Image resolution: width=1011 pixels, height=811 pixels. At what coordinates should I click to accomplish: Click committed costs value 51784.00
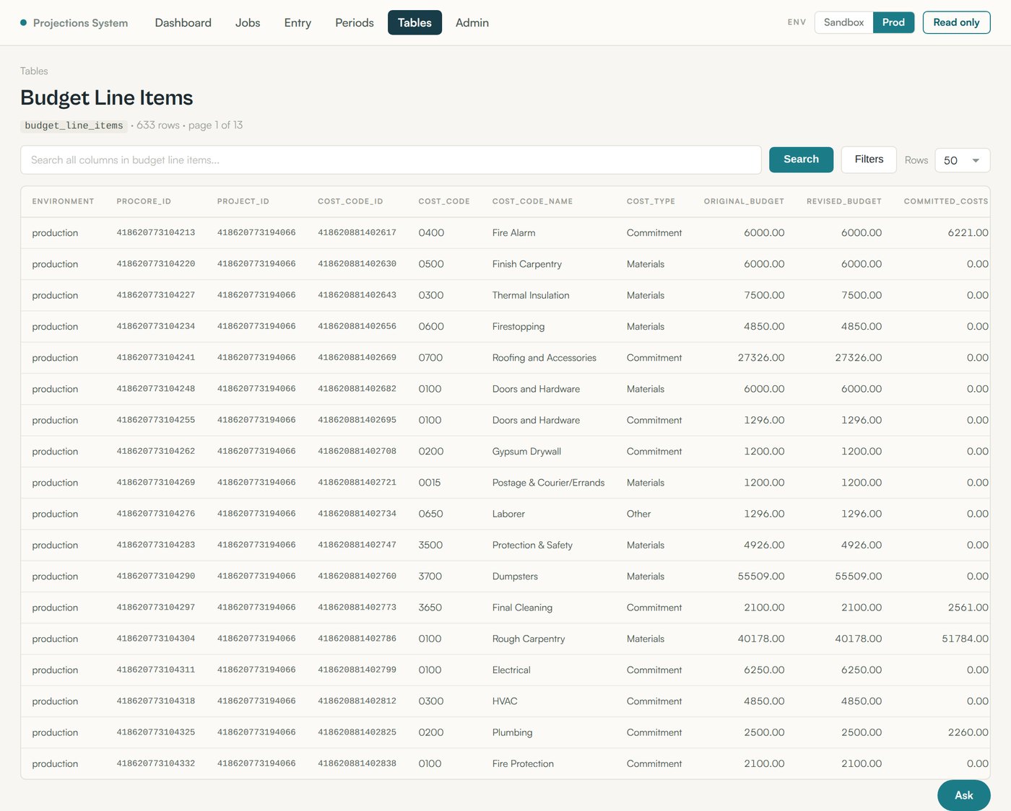point(965,639)
